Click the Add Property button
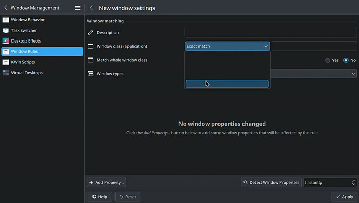This screenshot has width=359, height=203. tap(107, 182)
